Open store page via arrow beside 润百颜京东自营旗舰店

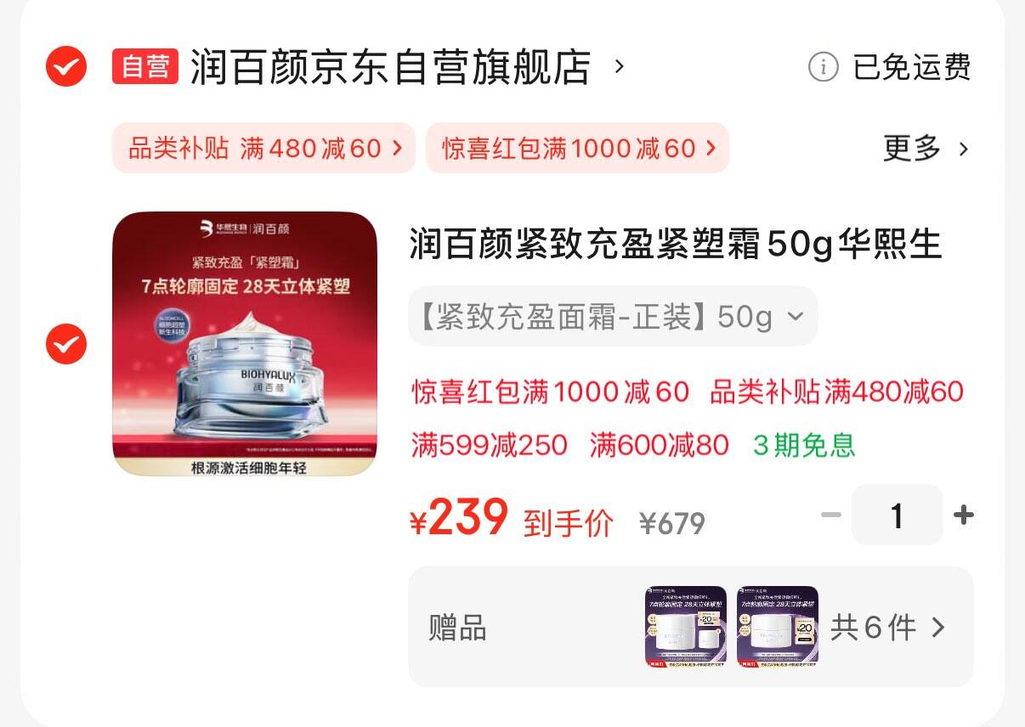click(620, 66)
